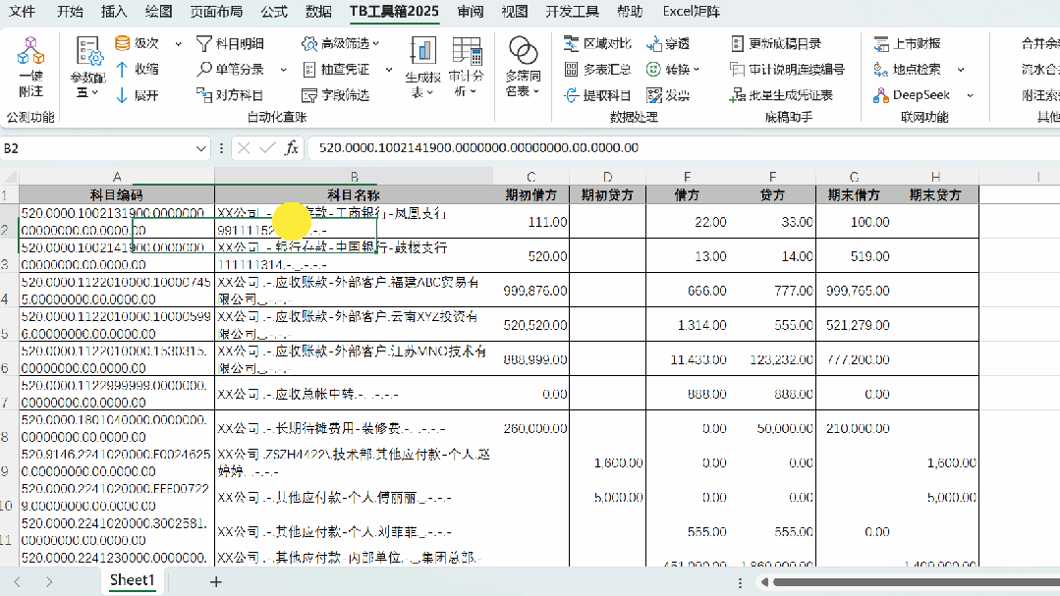Select the Sheet1 worksheet tab
1060x596 pixels.
point(132,580)
